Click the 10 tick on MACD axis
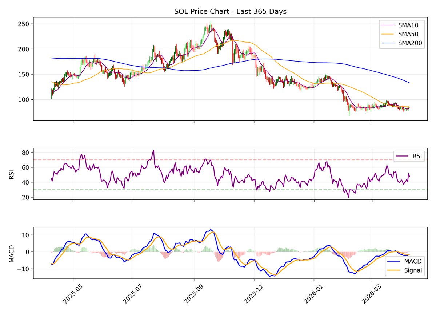The width and height of the screenshot is (436, 313). coord(25,235)
